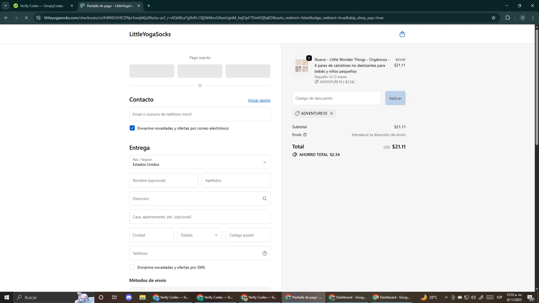This screenshot has height=303, width=539.
Task: Open Task View in the taskbar
Action: pos(115,297)
